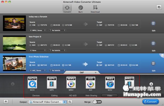Go to previous formats with left arrow
The image size is (164, 106).
pos(13,84)
